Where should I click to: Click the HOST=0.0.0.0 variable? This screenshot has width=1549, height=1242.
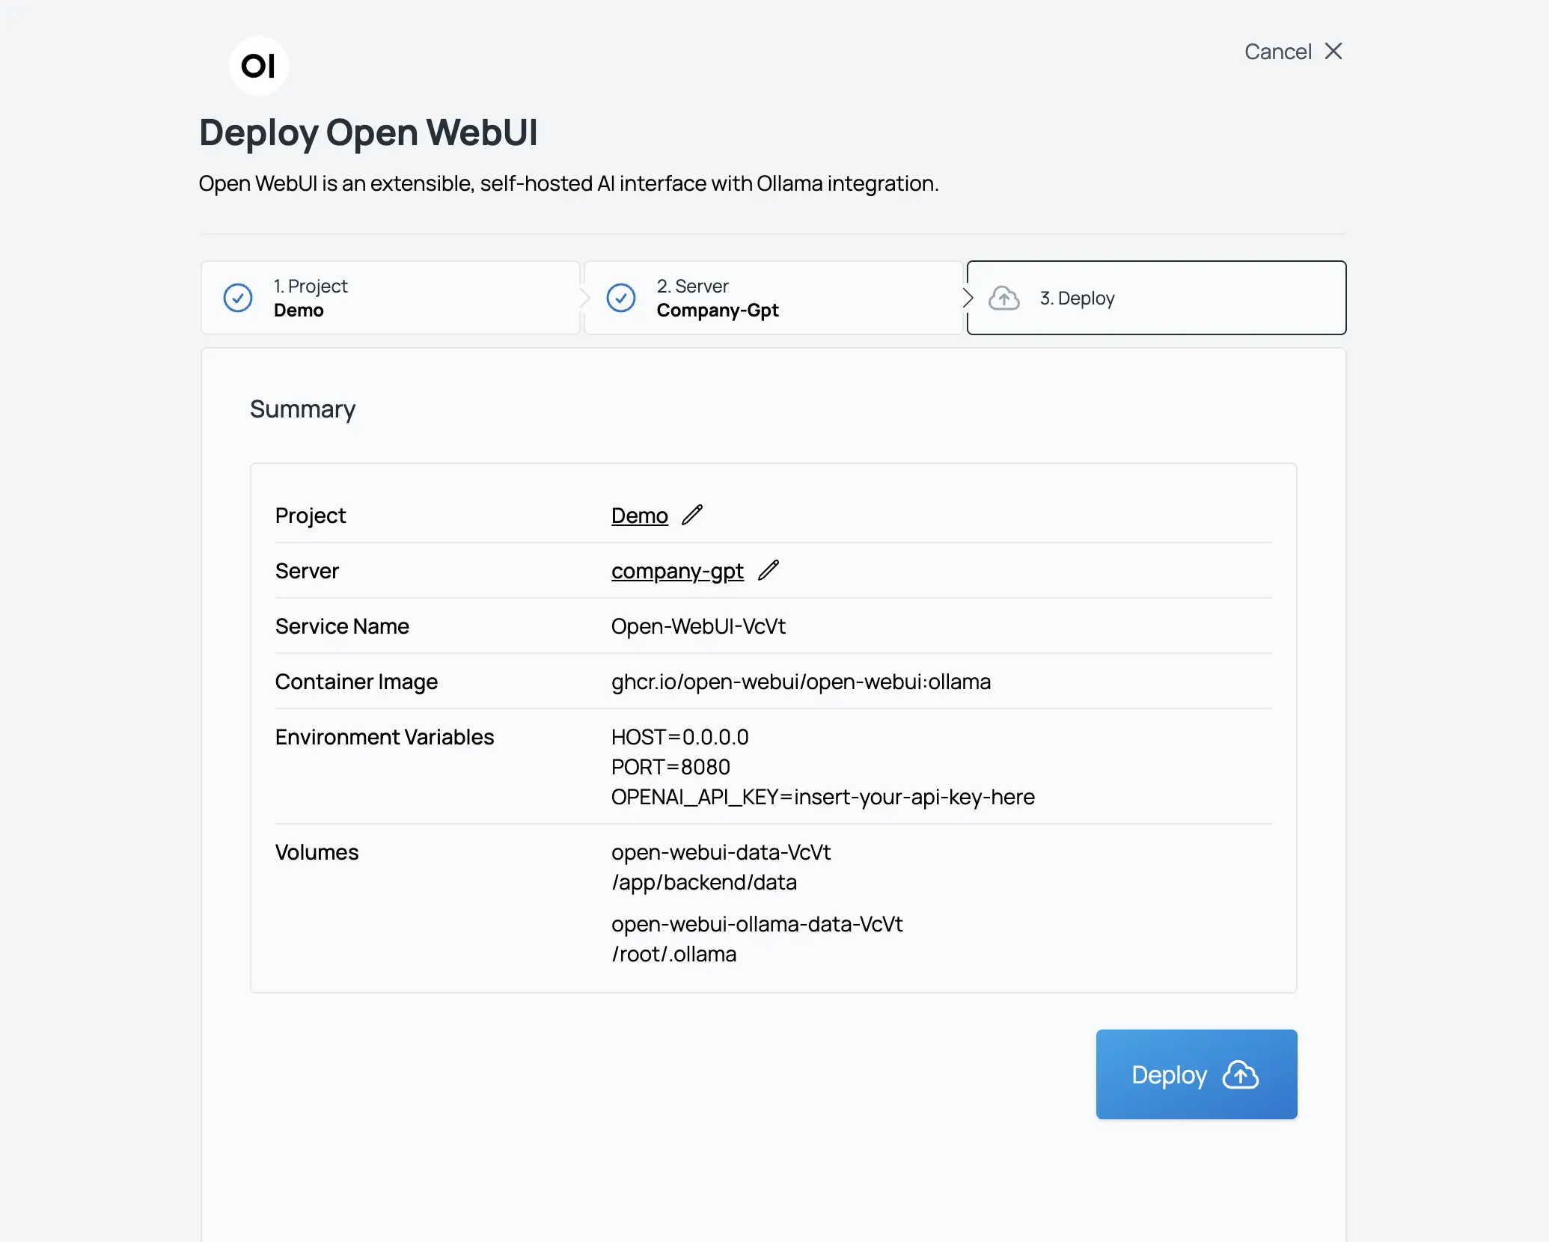(x=679, y=737)
